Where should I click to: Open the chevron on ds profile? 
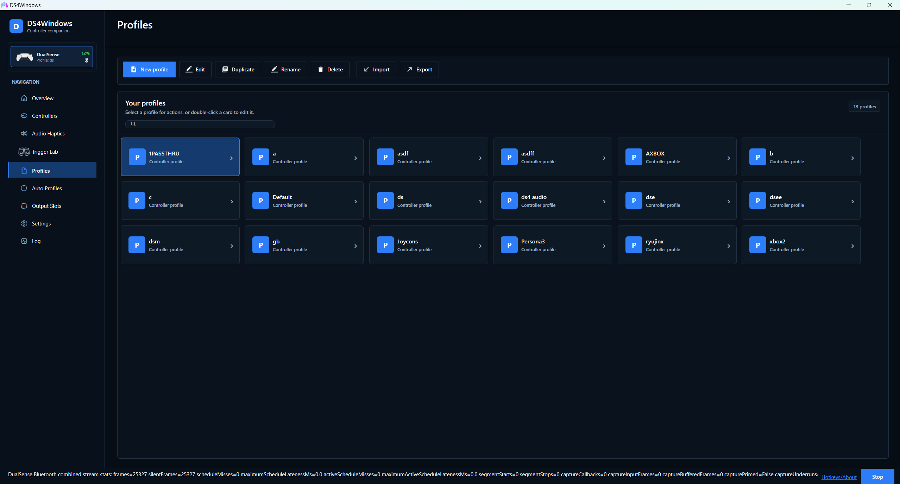tap(480, 202)
